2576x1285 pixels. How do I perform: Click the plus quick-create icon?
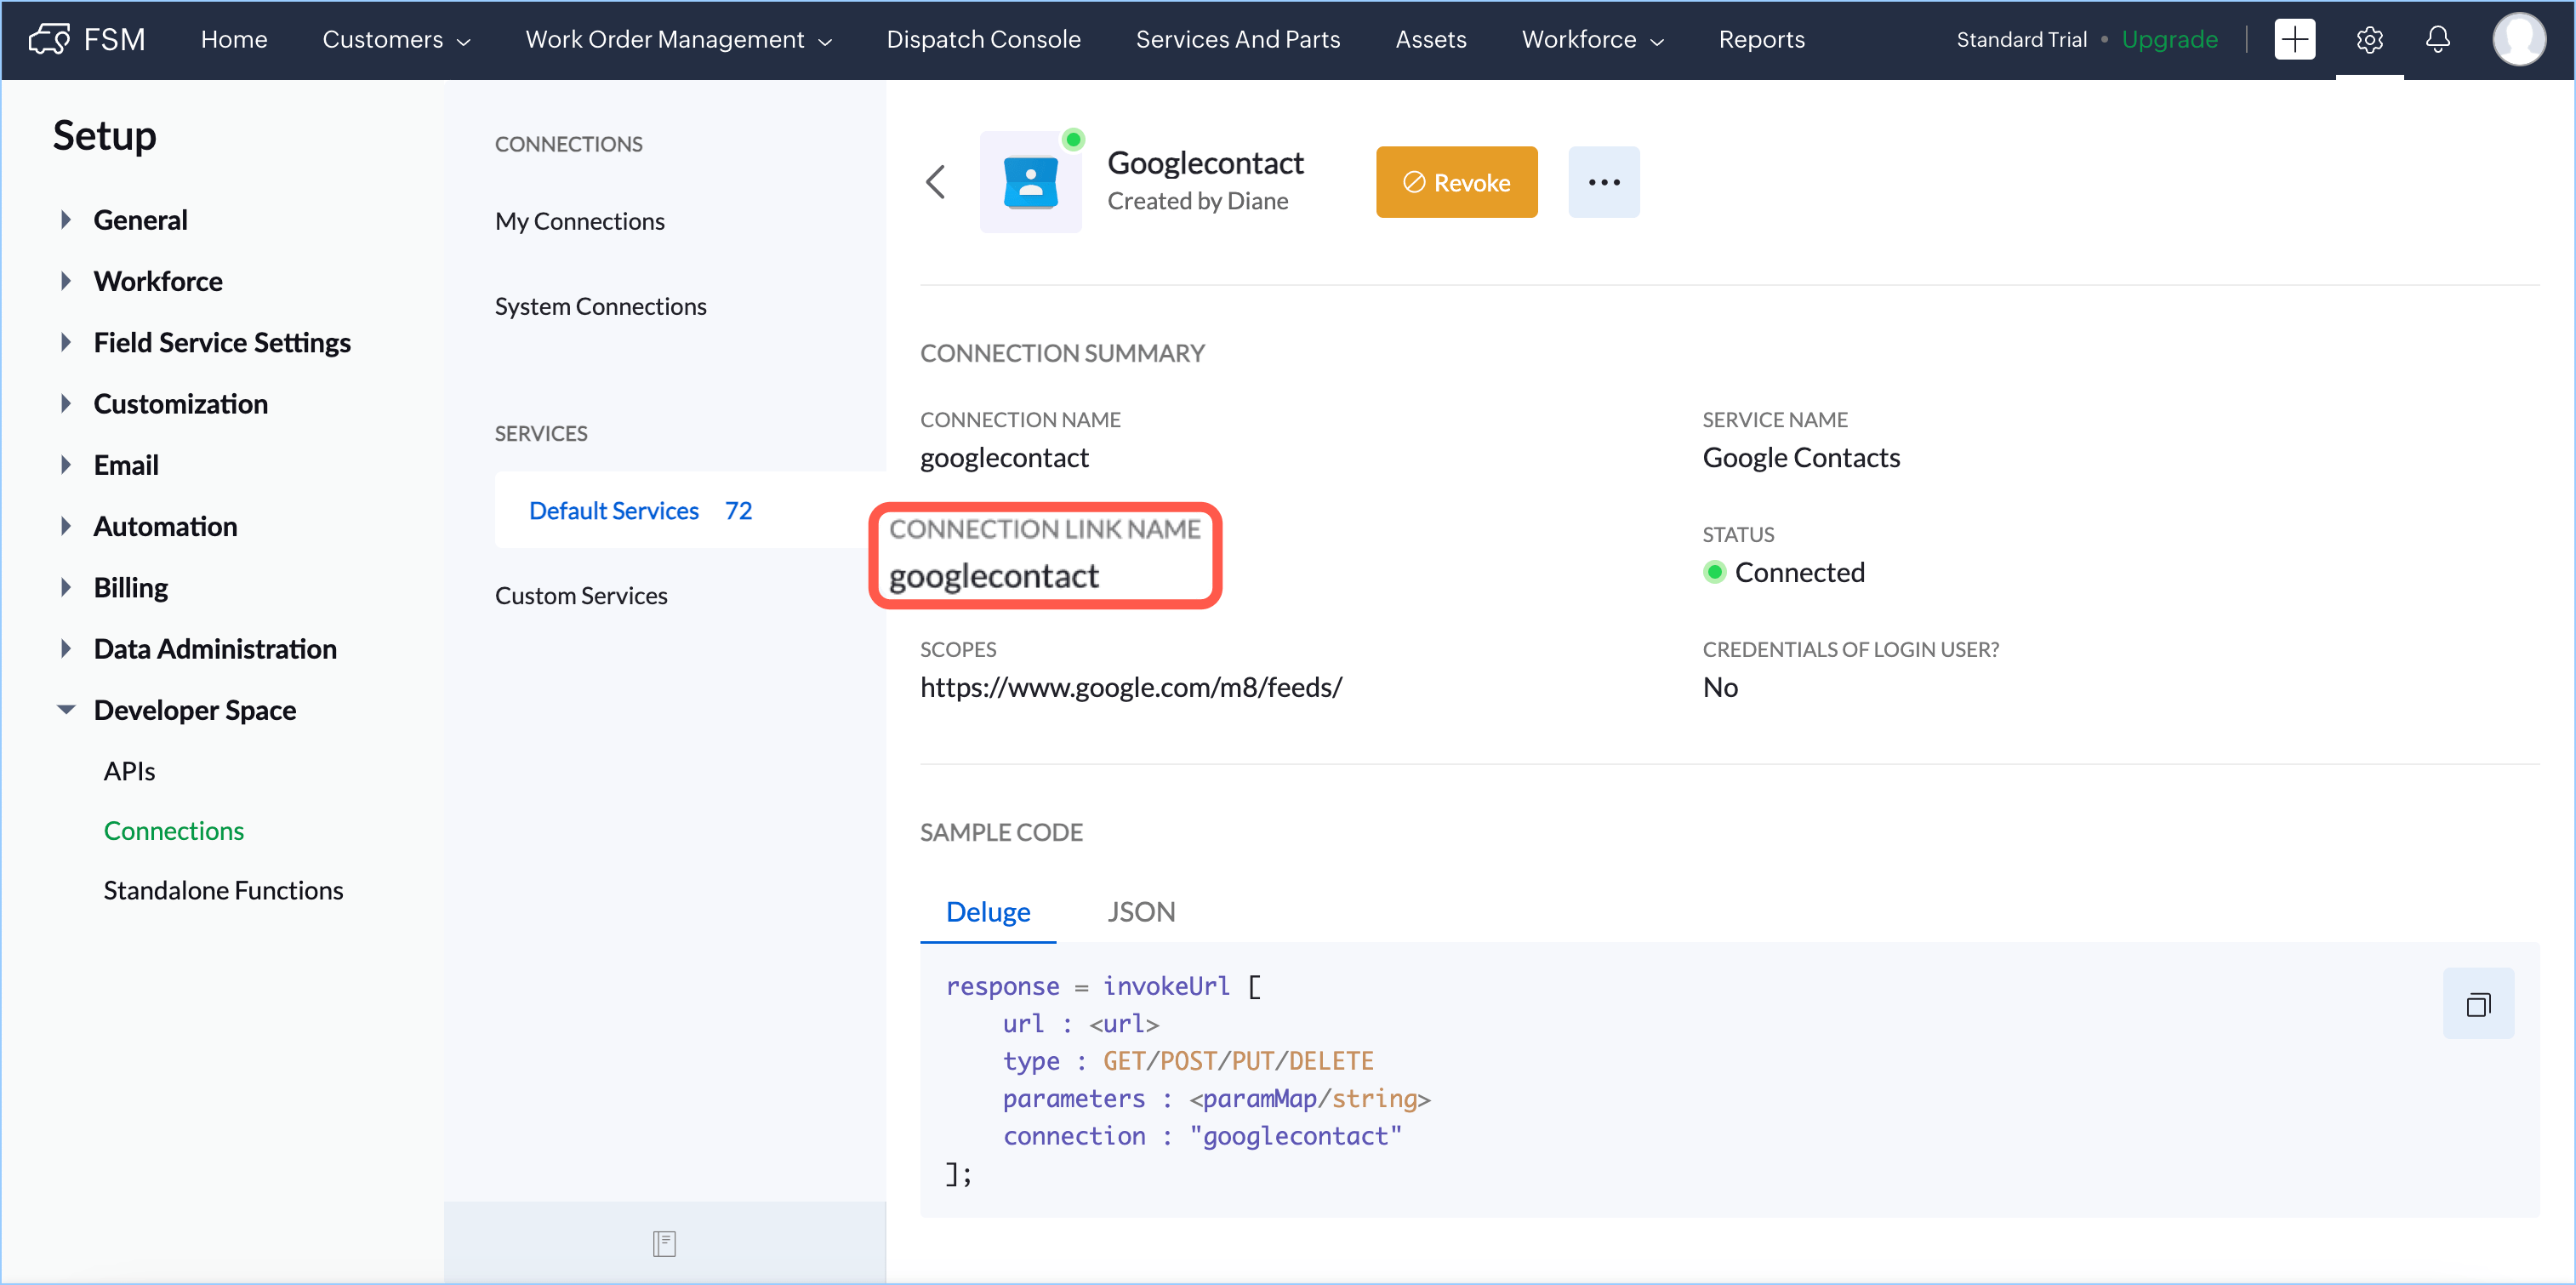(x=2294, y=39)
